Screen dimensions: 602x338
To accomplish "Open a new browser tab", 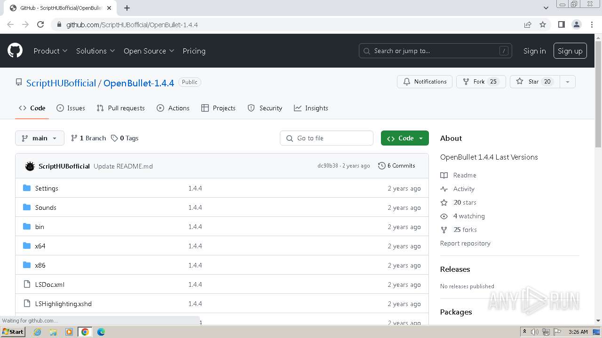I will click(x=127, y=8).
